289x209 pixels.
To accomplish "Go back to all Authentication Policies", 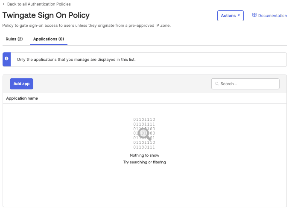I will point(39,4).
